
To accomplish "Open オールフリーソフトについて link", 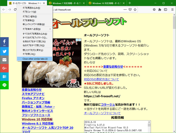I will tap(102, 113).
